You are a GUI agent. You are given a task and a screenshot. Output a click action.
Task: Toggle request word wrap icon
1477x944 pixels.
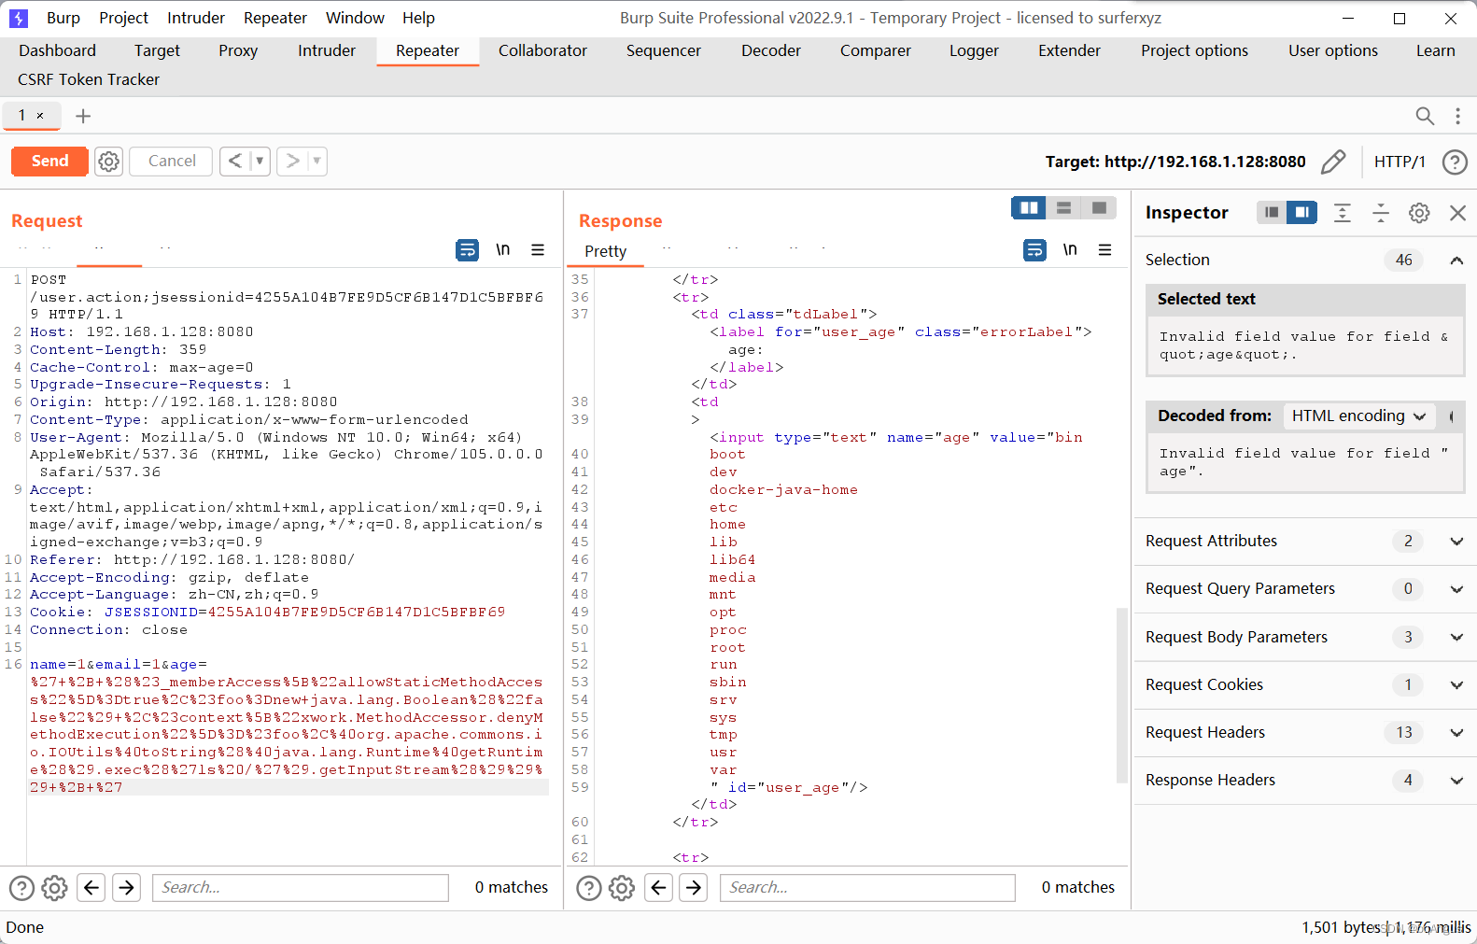[467, 249]
